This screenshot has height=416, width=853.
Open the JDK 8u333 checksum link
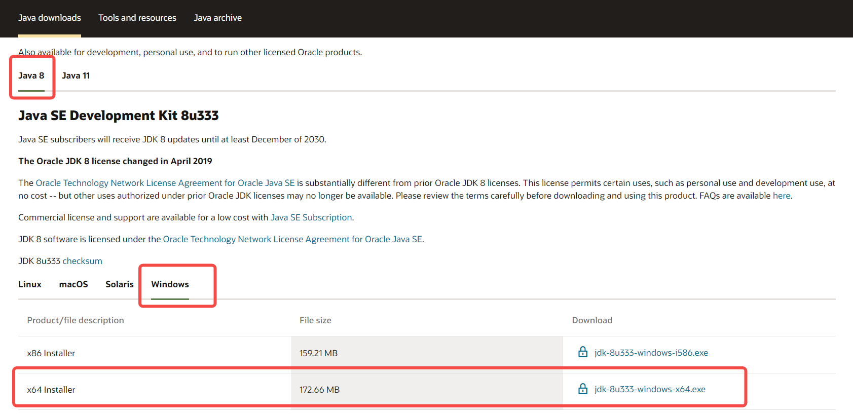[x=82, y=261]
